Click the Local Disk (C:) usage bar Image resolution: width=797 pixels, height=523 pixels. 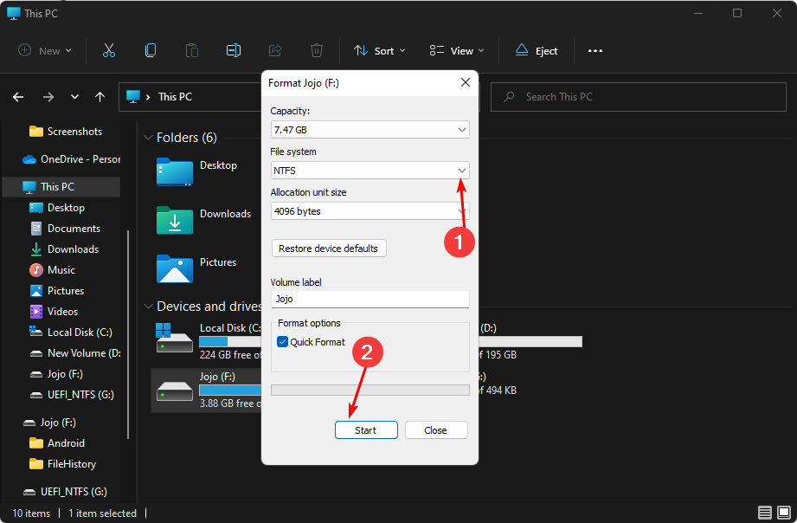pos(229,342)
